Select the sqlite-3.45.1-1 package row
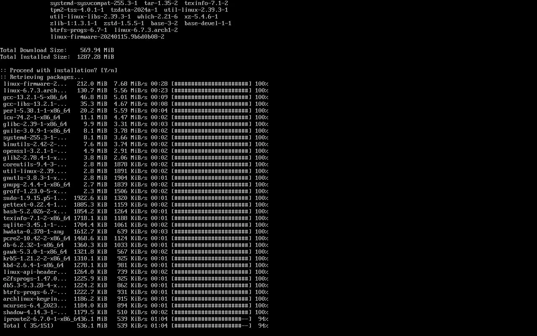The image size is (537, 336). pos(136,225)
